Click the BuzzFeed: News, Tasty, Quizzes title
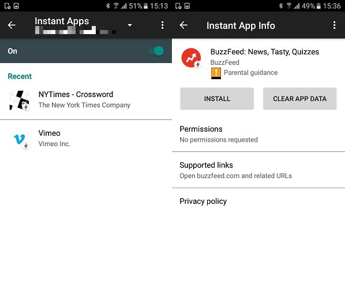The image size is (345, 308). pyautogui.click(x=265, y=52)
